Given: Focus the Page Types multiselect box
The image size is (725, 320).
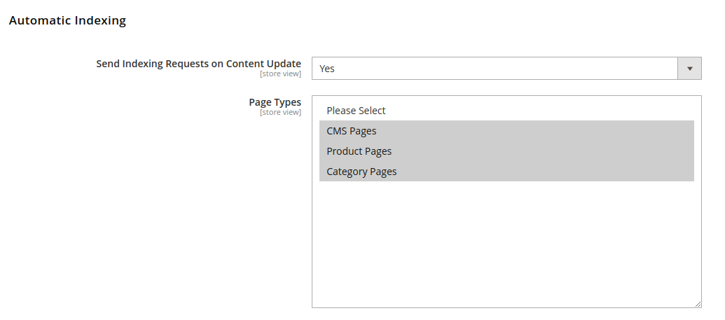Looking at the screenshot, I should [506, 202].
